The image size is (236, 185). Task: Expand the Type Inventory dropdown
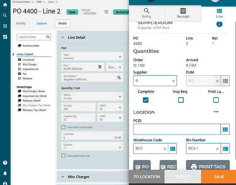[120, 57]
